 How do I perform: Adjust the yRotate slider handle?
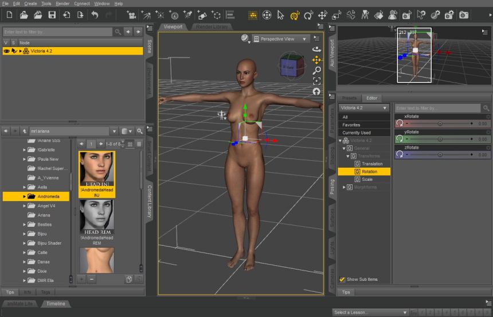pyautogui.click(x=440, y=139)
